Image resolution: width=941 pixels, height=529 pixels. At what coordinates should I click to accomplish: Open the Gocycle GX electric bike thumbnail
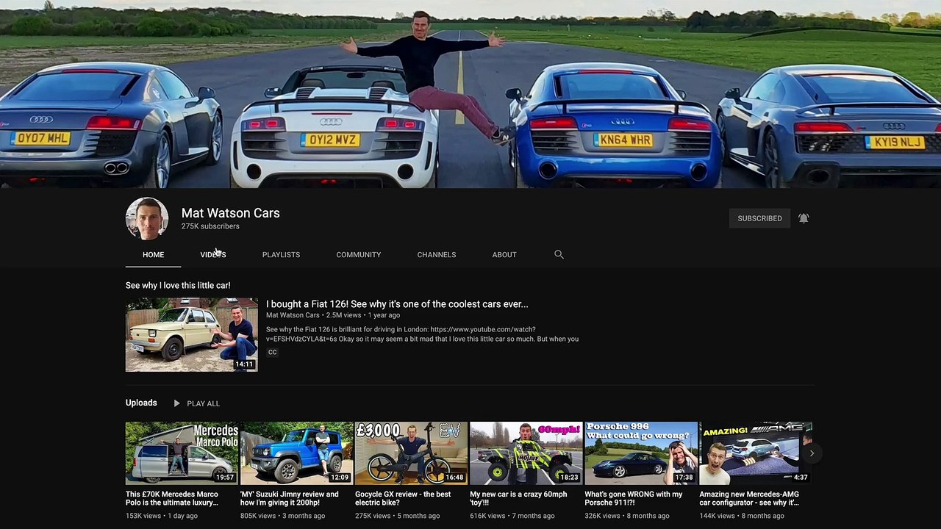click(411, 453)
